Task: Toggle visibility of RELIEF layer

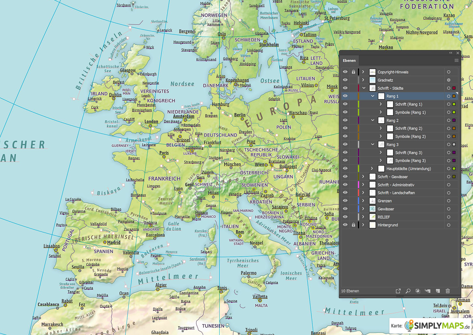Action: click(x=345, y=217)
